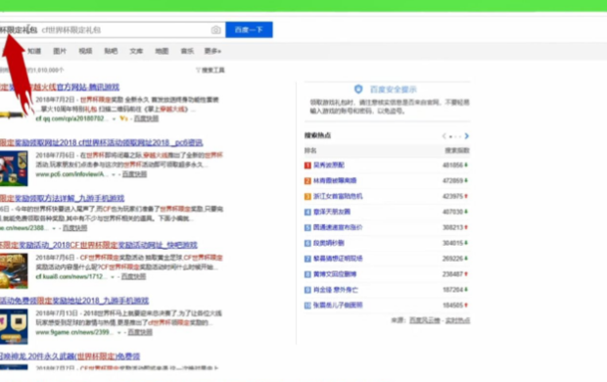
Task: Open the 奖励地址2018_九游手机游戏 result
Action: (x=74, y=301)
